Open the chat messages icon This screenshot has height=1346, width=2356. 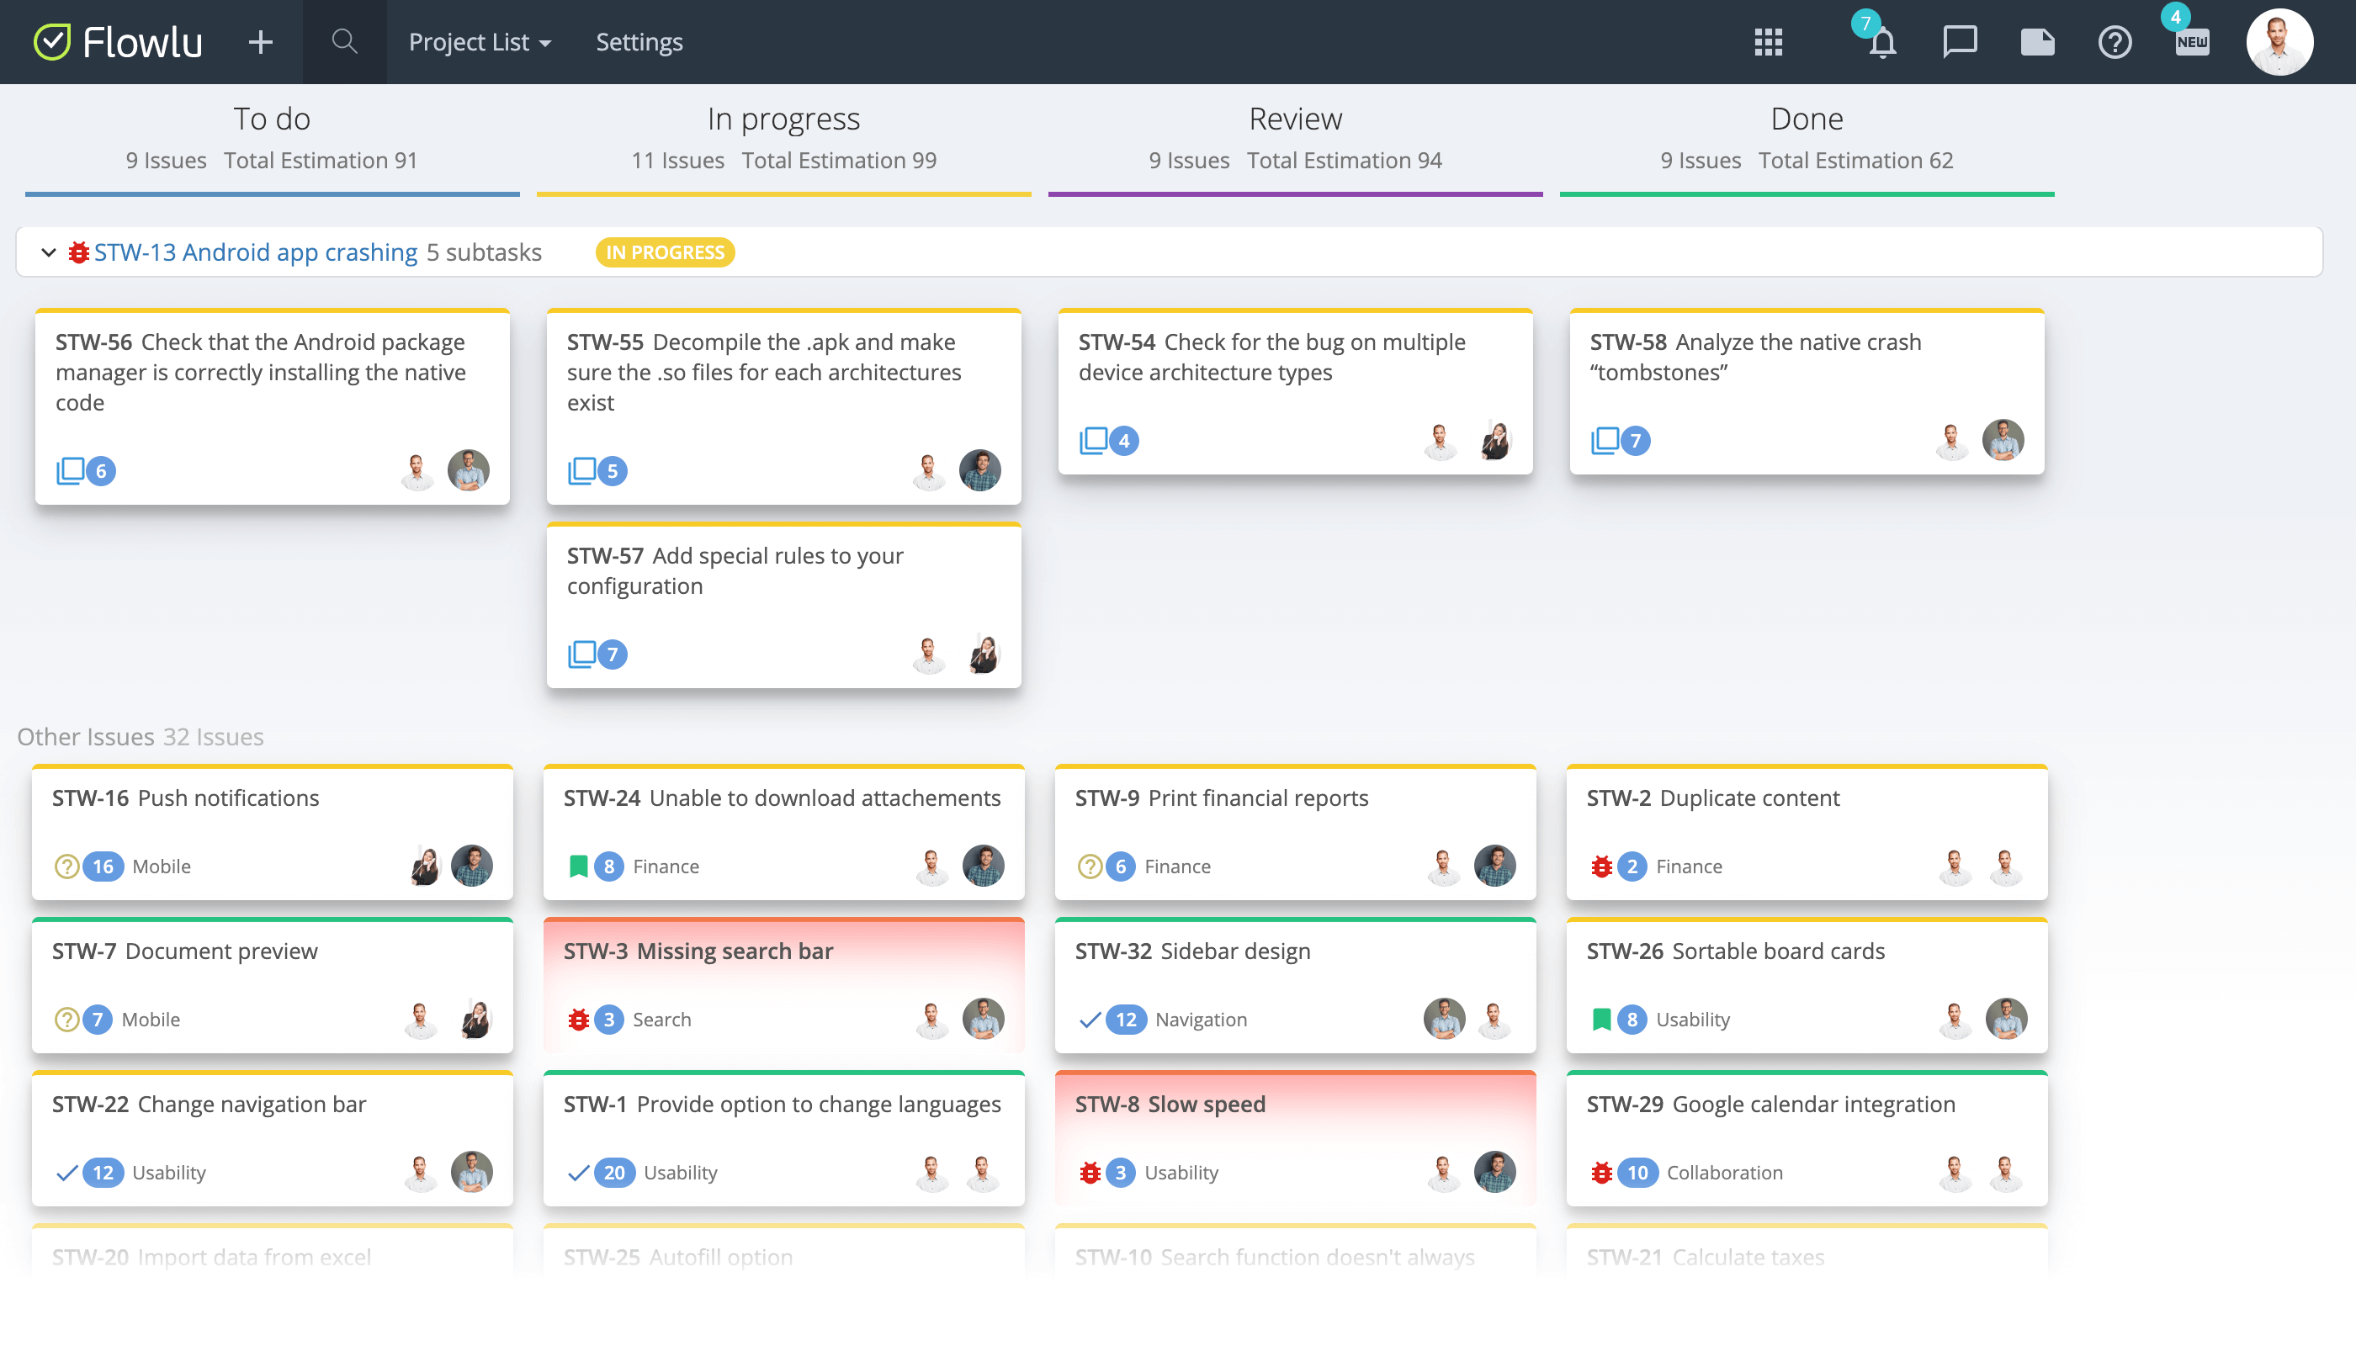[1960, 41]
